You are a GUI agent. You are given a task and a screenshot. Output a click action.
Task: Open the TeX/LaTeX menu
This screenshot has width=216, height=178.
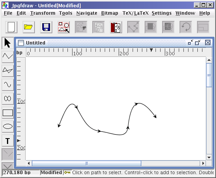[x=136, y=13]
